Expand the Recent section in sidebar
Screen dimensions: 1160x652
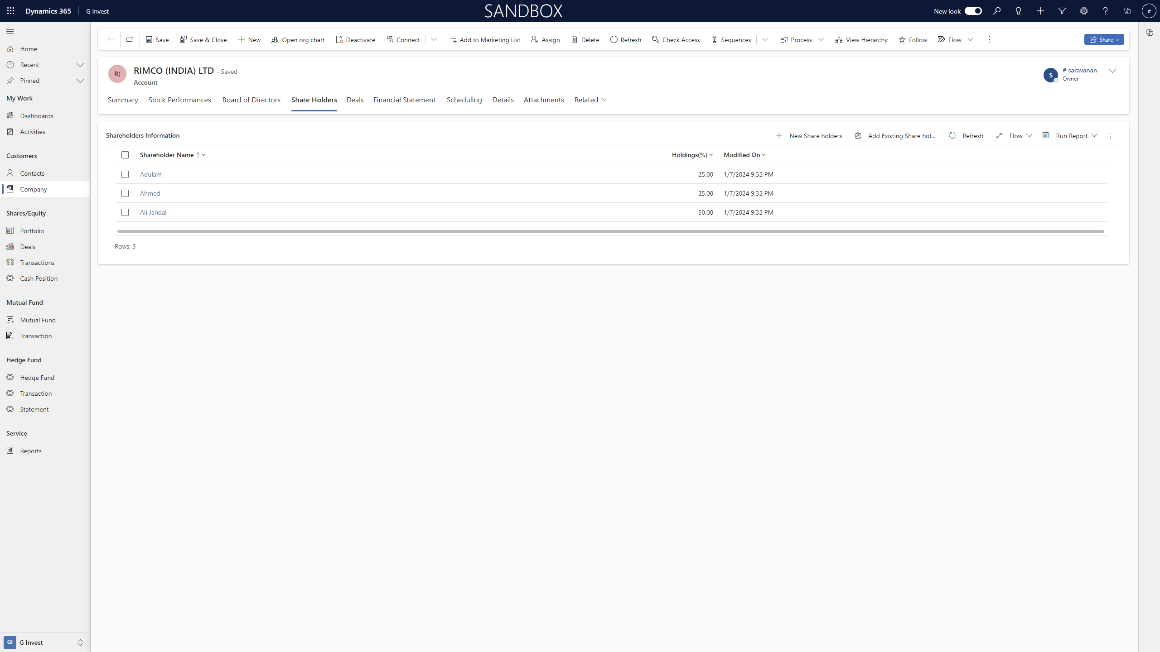point(80,65)
